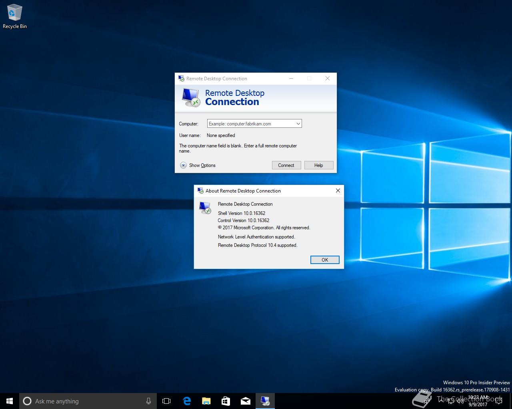This screenshot has height=409, width=512.
Task: Open the Mail app from taskbar
Action: (x=245, y=401)
